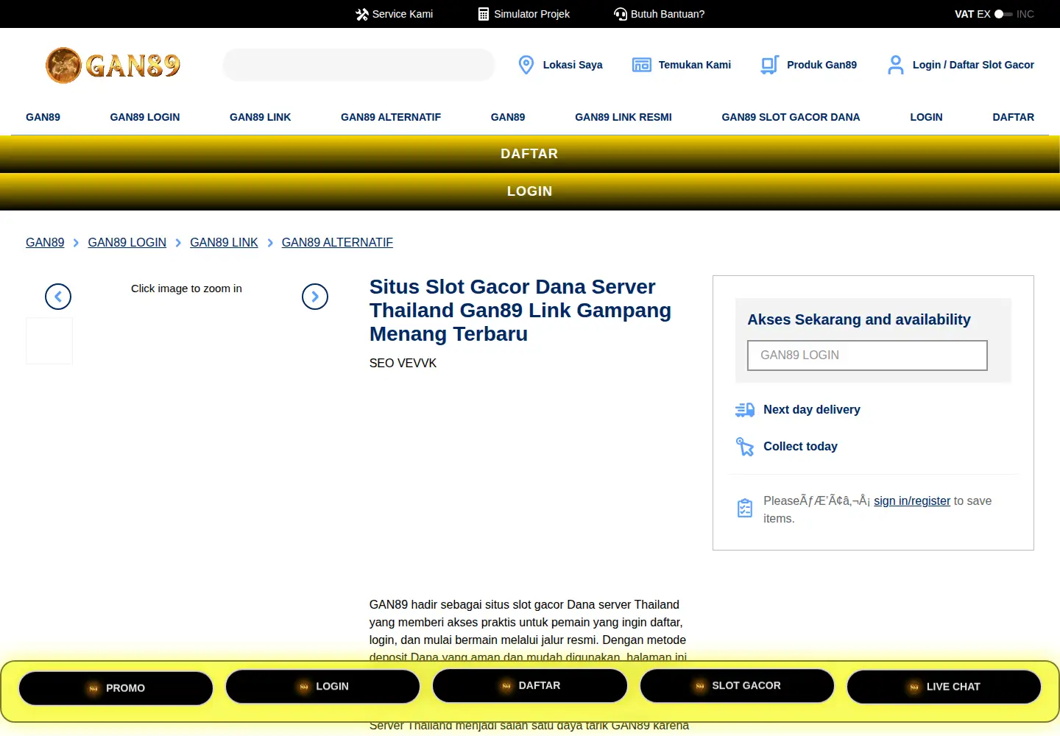Click the Service Kami tools icon
This screenshot has height=736, width=1060.
(361, 14)
